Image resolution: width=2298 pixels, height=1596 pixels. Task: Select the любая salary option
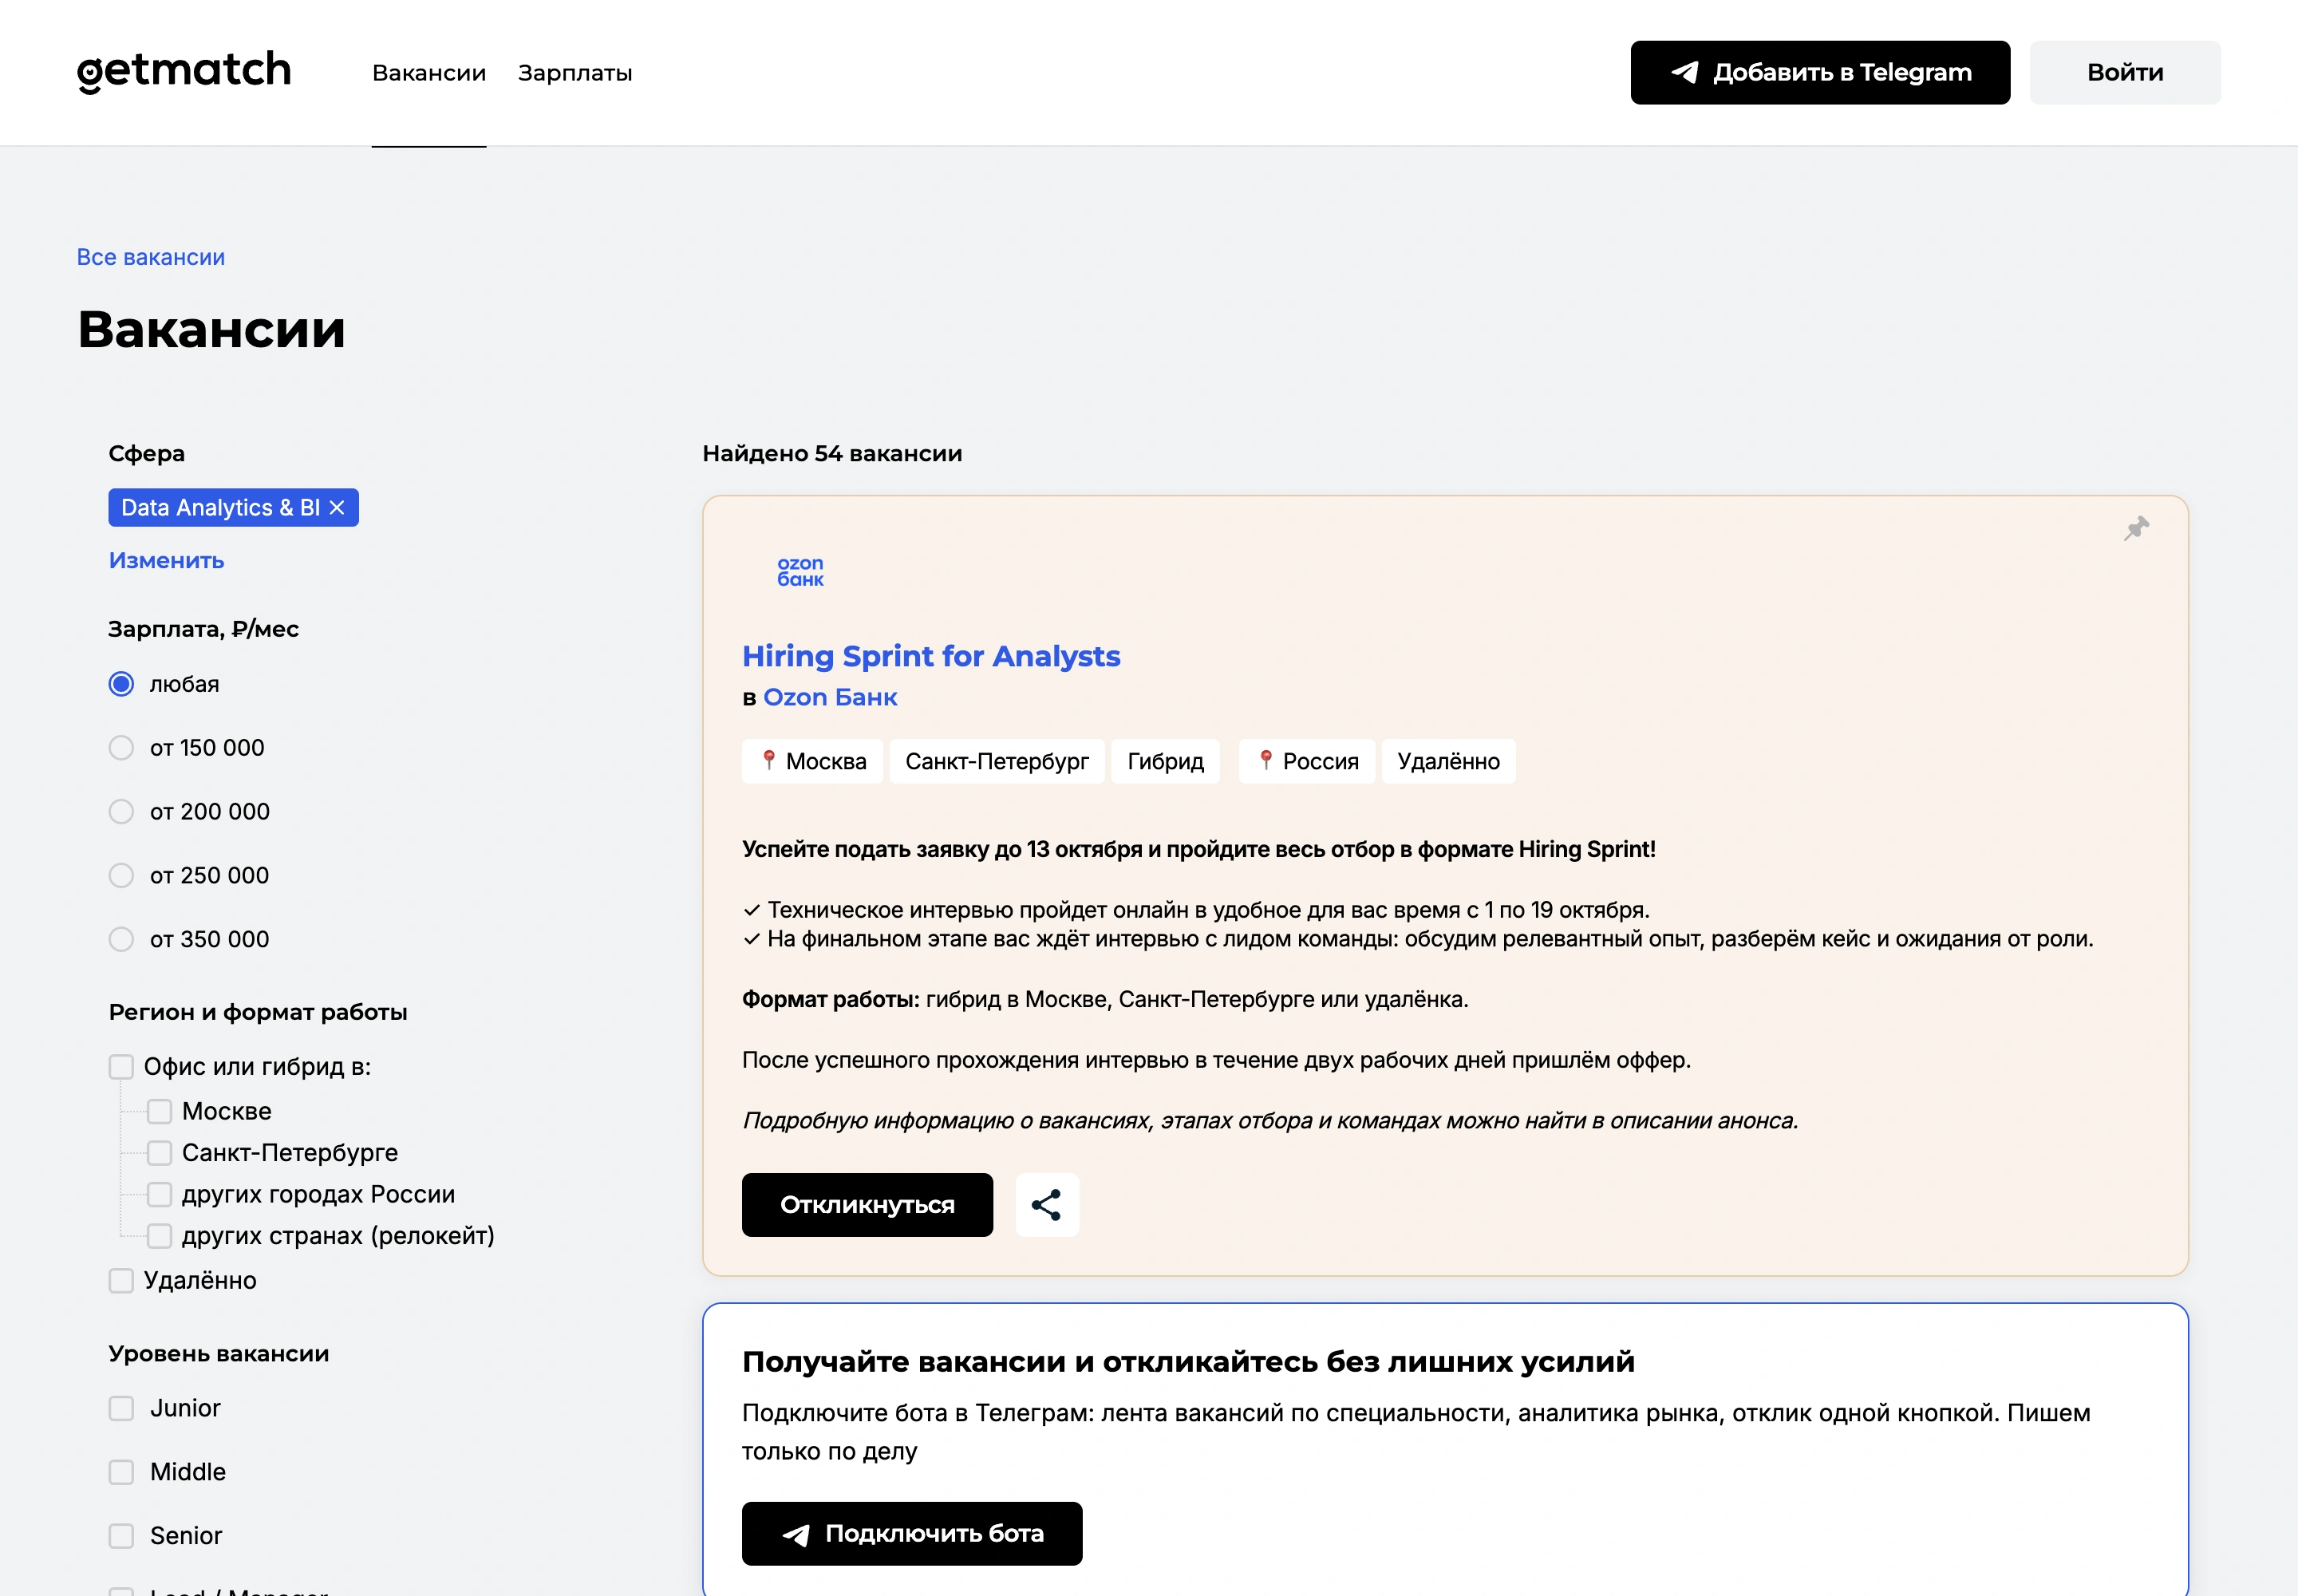tap(121, 684)
